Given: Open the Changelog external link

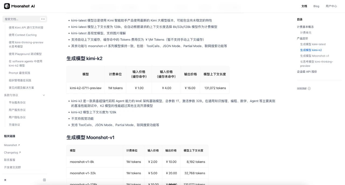Looking at the screenshot, I should [12, 152].
